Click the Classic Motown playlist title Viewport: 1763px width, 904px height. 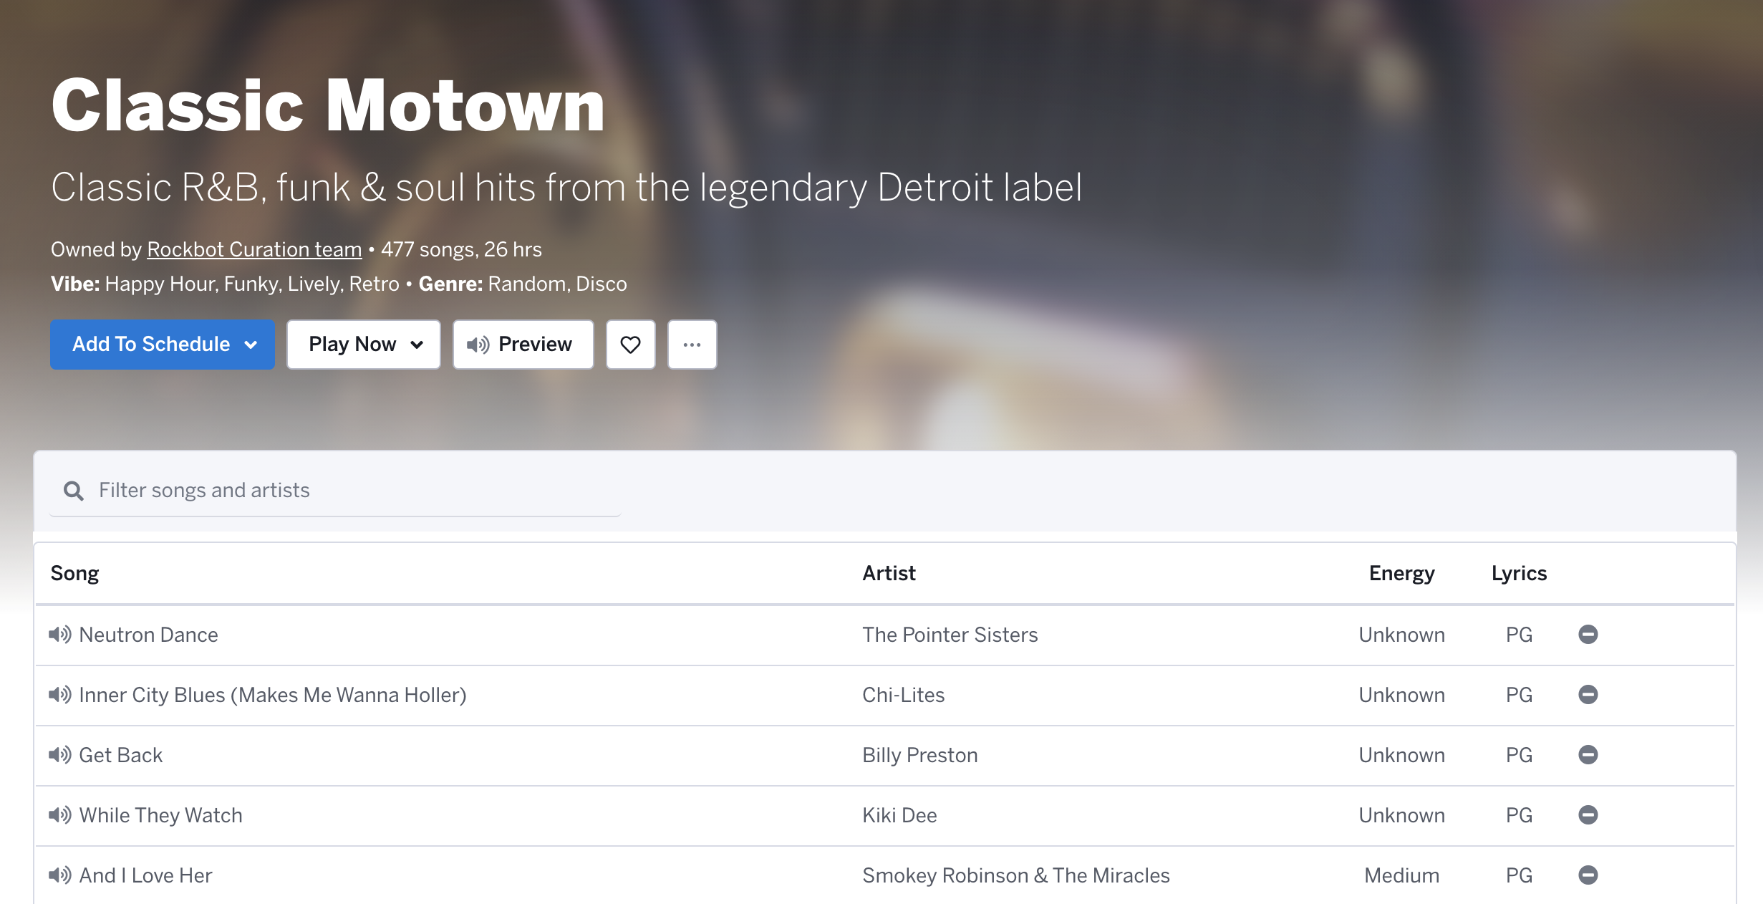pyautogui.click(x=328, y=106)
